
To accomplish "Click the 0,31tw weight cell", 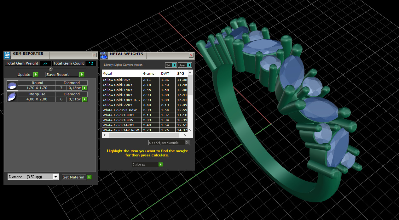I will [x=74, y=99].
